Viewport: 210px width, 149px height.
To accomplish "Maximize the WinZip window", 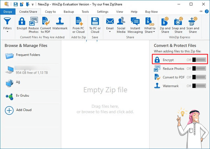I will click(191, 4).
